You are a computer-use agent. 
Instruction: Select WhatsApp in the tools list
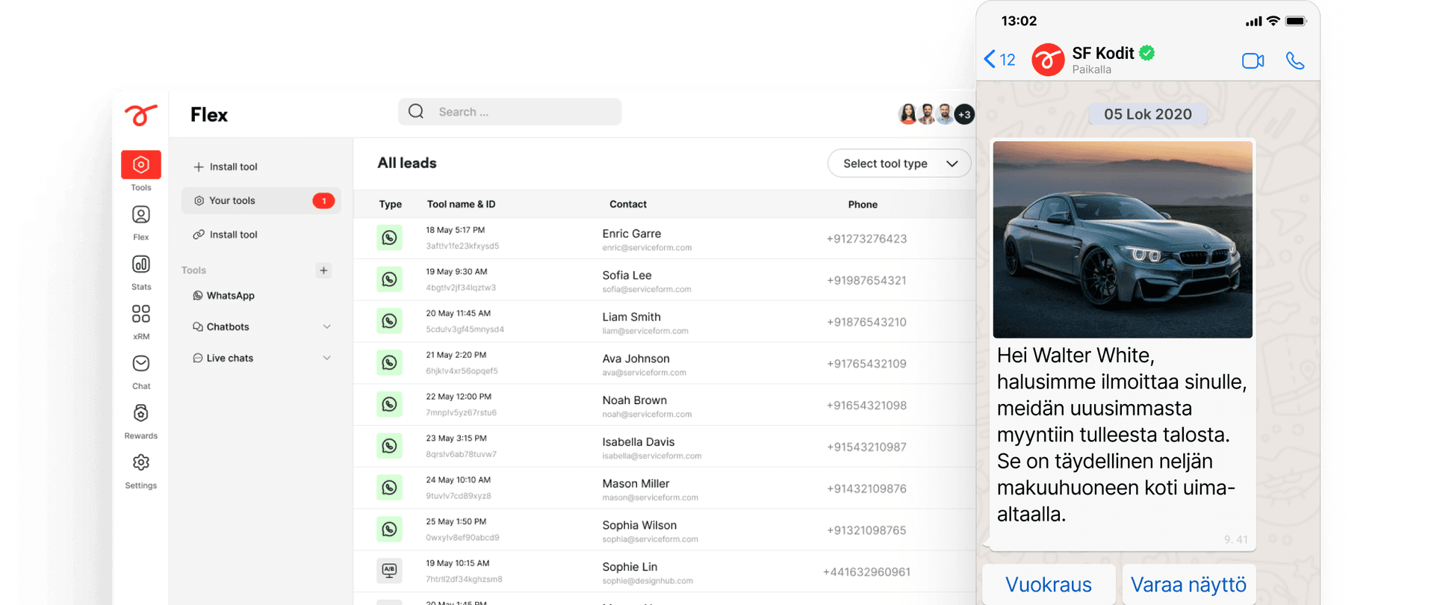[x=230, y=296]
